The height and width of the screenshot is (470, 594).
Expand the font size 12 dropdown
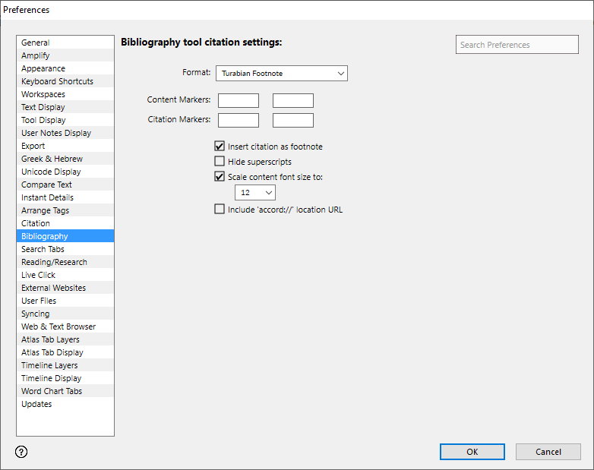tap(254, 194)
